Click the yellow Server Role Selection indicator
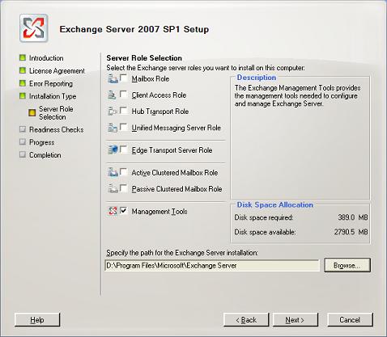 click(x=32, y=112)
